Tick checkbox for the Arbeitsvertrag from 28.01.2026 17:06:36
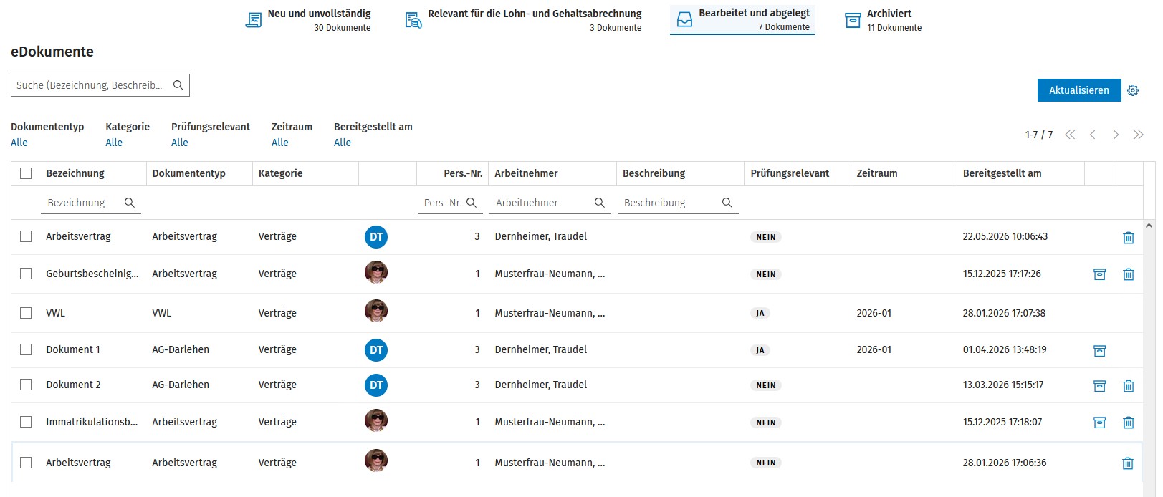The width and height of the screenshot is (1163, 497). coord(26,463)
